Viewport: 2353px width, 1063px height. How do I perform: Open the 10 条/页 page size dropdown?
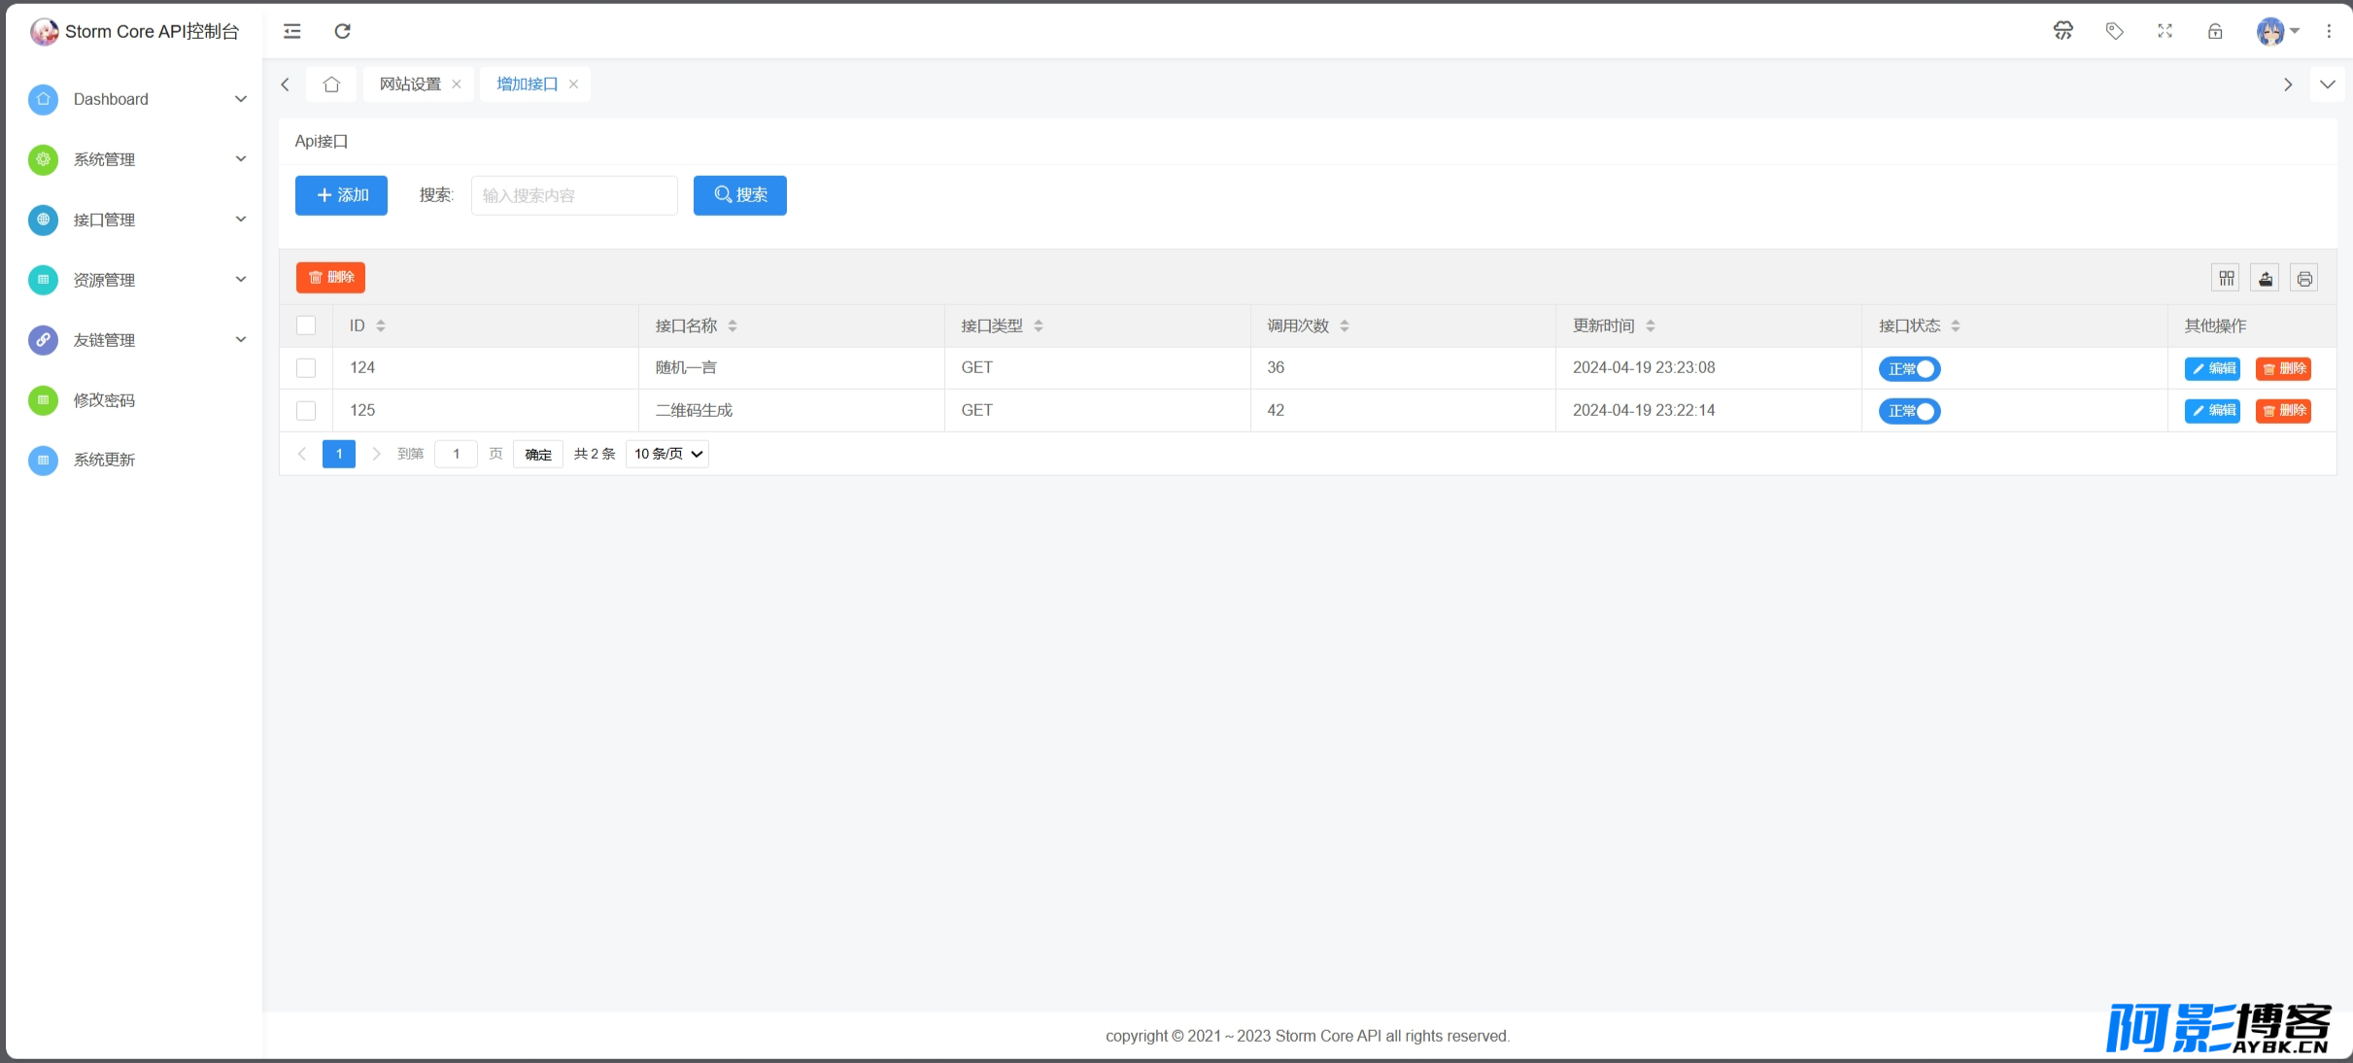667,454
